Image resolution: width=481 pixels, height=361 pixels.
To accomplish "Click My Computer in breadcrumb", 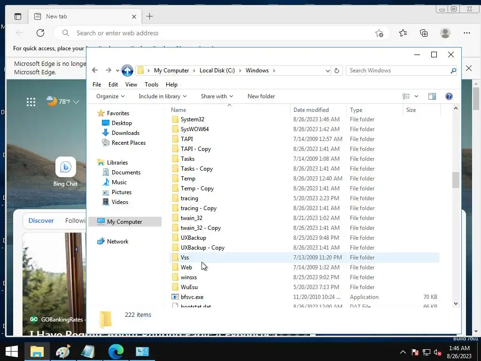I will pyautogui.click(x=171, y=71).
